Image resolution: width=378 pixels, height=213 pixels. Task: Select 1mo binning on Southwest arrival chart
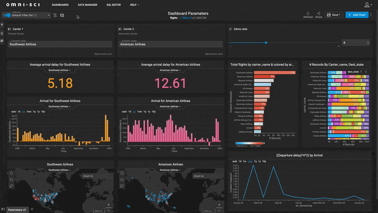pyautogui.click(x=29, y=111)
